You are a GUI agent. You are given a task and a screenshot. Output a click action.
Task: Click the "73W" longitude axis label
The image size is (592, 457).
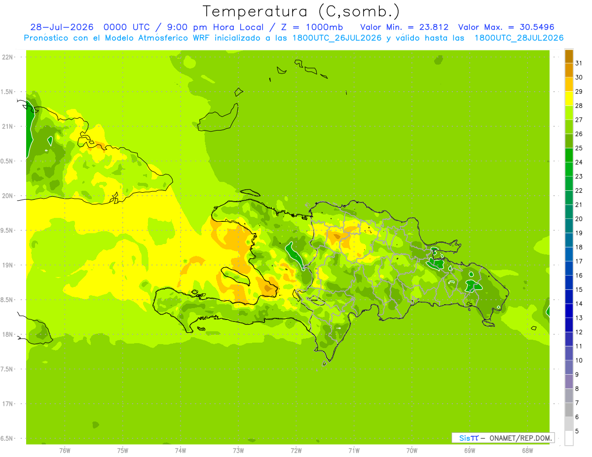pos(238,451)
